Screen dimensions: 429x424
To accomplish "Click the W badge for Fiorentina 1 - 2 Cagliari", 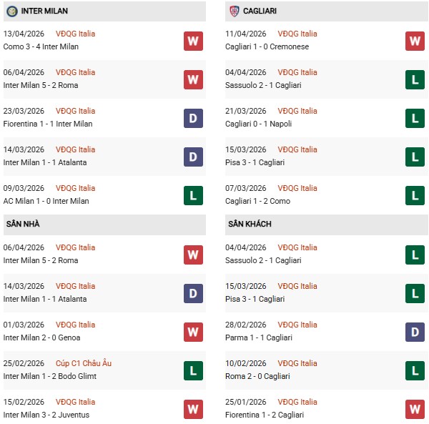I will [415, 409].
